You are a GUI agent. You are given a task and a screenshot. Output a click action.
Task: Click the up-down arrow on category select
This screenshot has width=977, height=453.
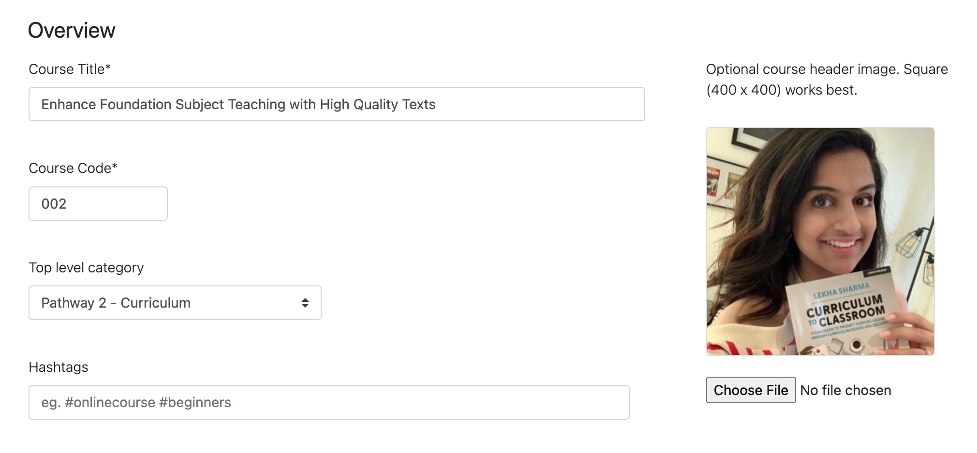click(305, 303)
